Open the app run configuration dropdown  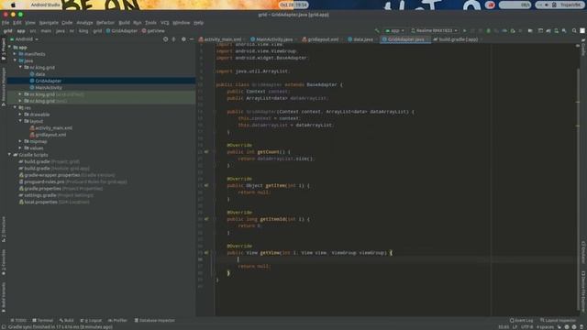pyautogui.click(x=395, y=30)
